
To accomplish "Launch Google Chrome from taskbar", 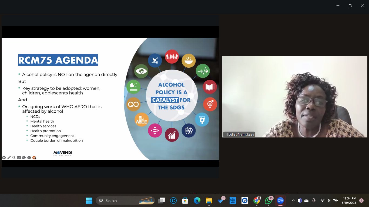I will [x=256, y=201].
